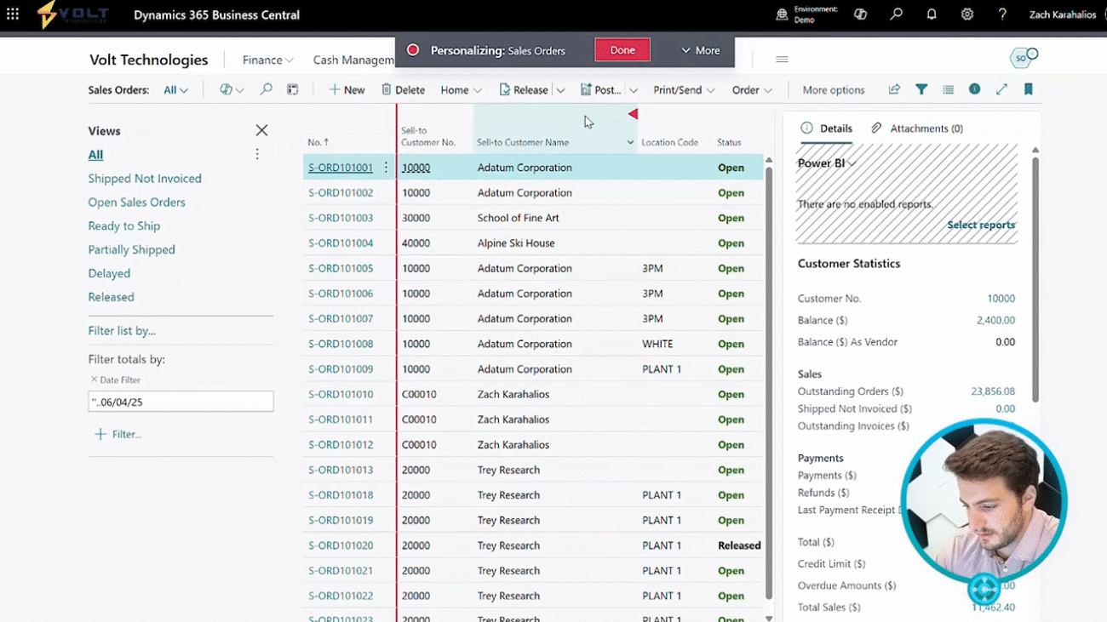Remove the Date Filter with its X
This screenshot has height=622, width=1107.
coord(94,379)
